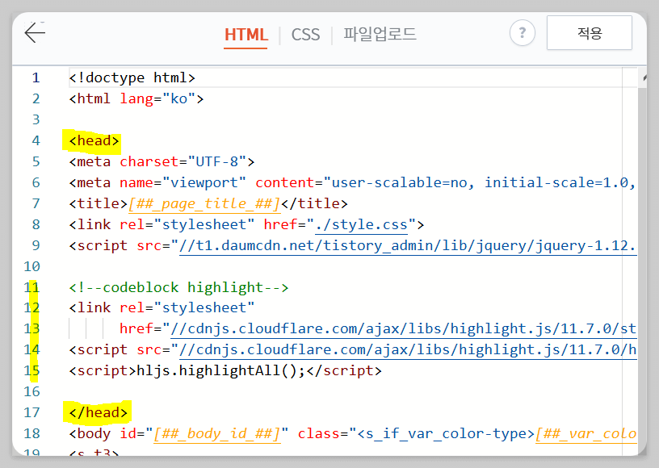
Task: Click the <!--codeblock highlight--> comment
Action: 178,287
